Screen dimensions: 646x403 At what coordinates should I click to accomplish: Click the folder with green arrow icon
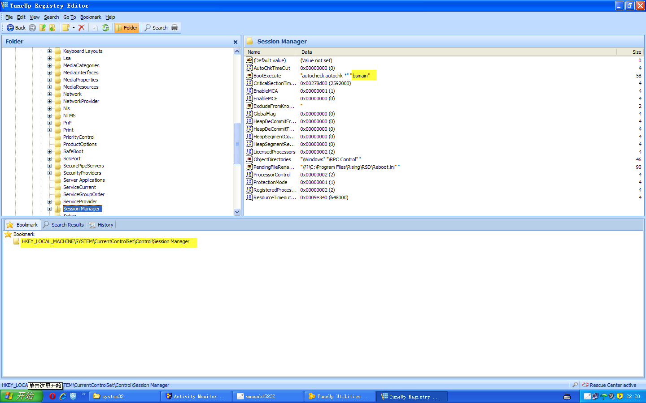pyautogui.click(x=52, y=28)
